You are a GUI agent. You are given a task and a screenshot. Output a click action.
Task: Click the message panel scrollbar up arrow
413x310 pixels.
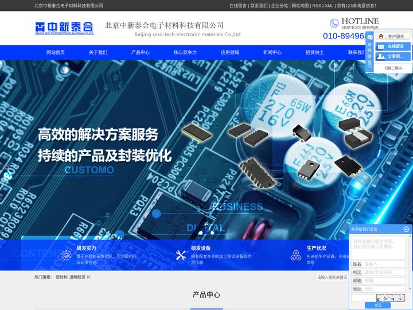point(411,236)
